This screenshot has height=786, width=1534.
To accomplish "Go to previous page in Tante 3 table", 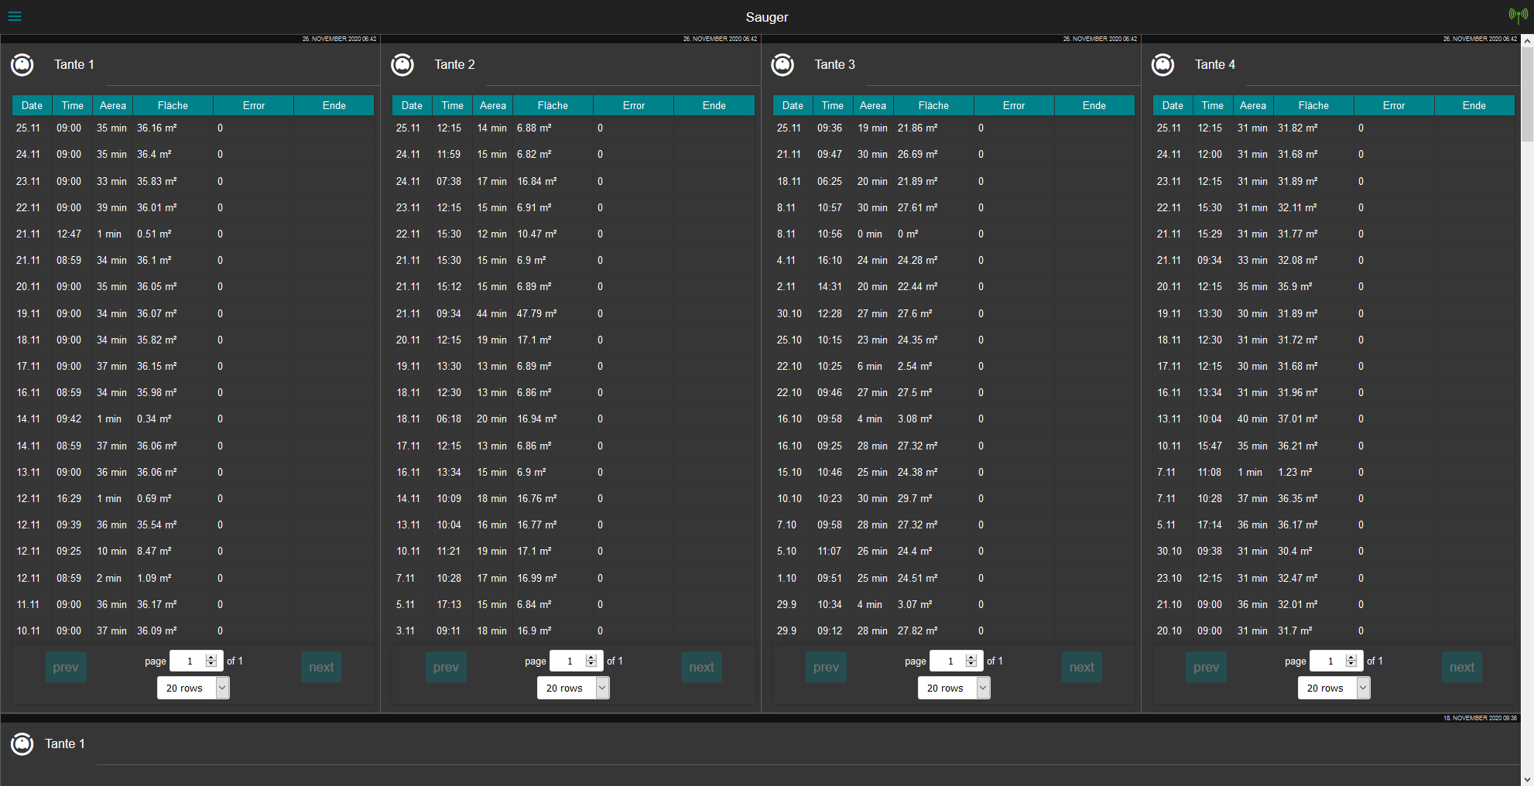I will (826, 667).
